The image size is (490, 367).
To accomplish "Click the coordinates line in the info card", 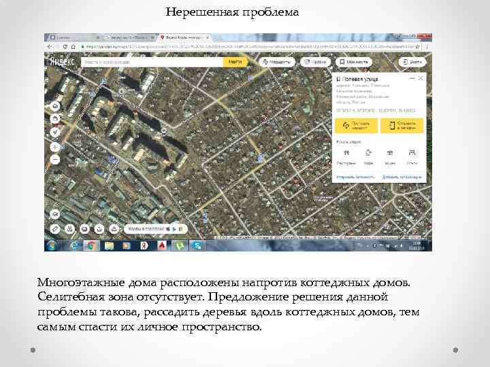I will (376, 110).
